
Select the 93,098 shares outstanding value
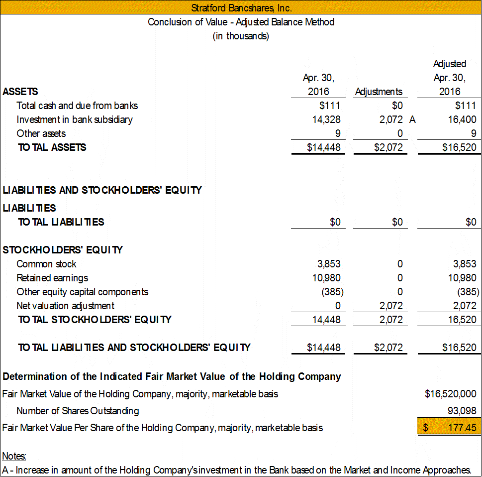(462, 411)
